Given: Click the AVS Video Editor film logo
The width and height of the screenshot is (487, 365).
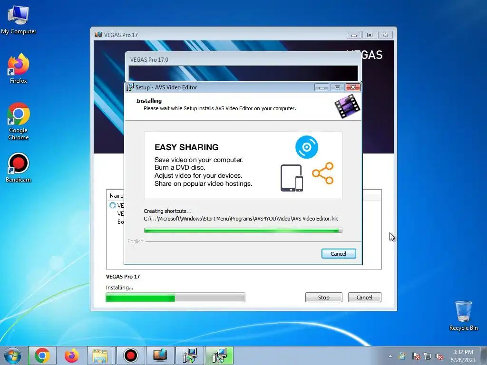Looking at the screenshot, I should click(347, 106).
